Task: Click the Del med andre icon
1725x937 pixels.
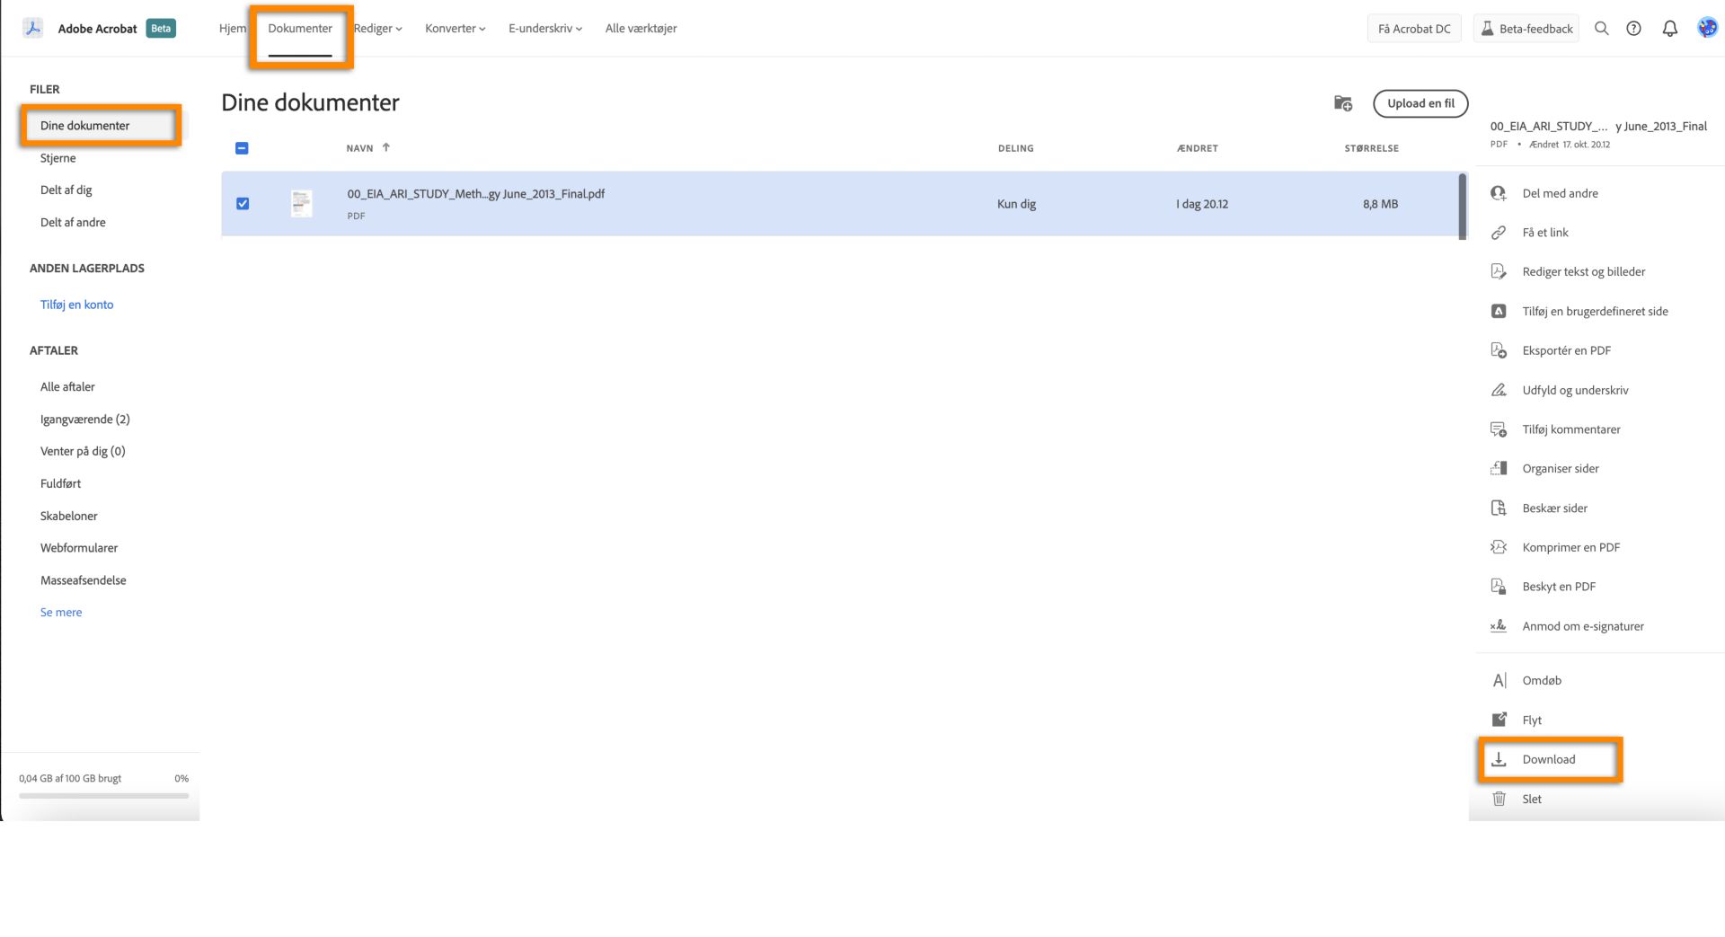Action: (1499, 193)
